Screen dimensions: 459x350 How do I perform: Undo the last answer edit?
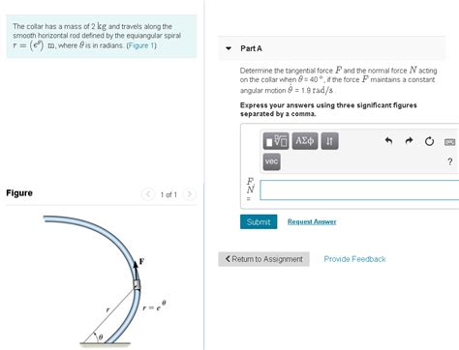click(388, 141)
